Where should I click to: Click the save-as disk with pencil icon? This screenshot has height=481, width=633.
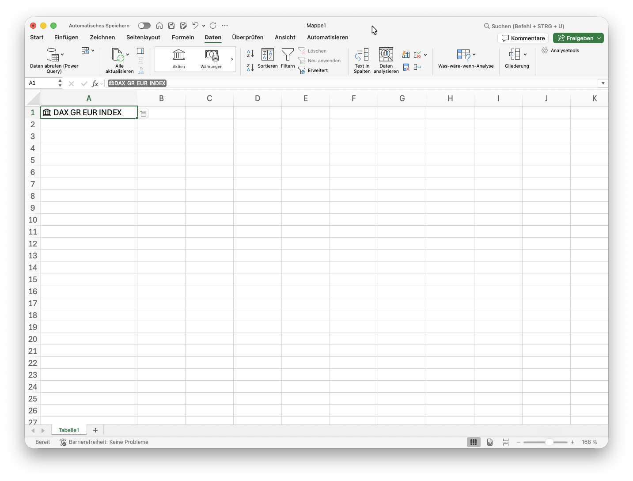(183, 26)
